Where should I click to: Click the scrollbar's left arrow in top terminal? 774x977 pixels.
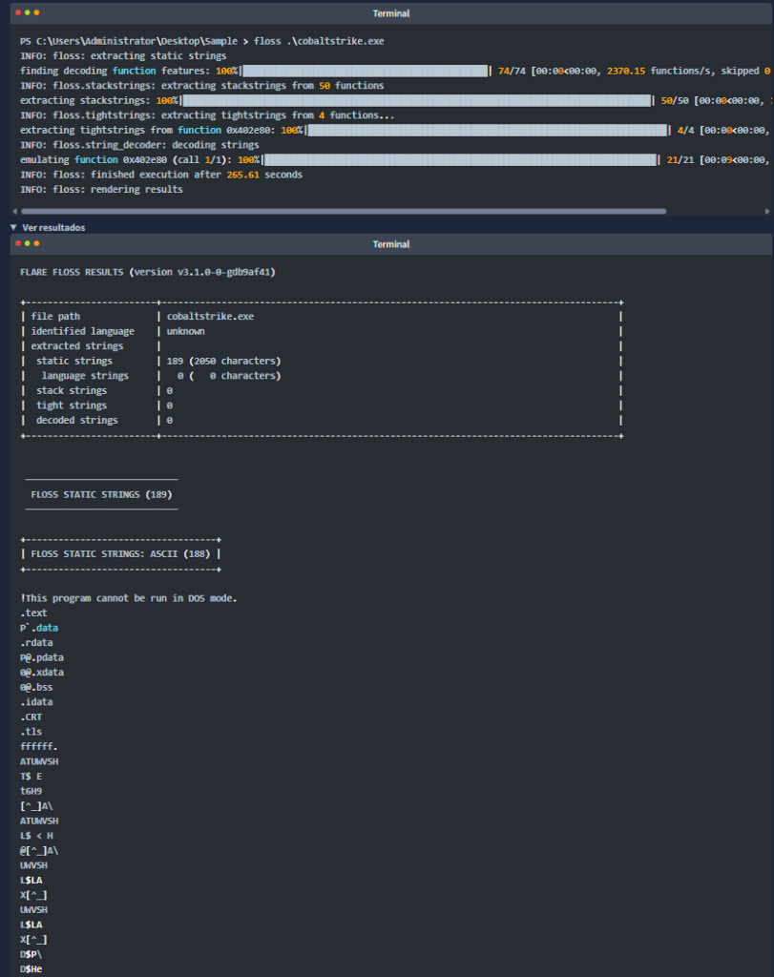point(15,211)
